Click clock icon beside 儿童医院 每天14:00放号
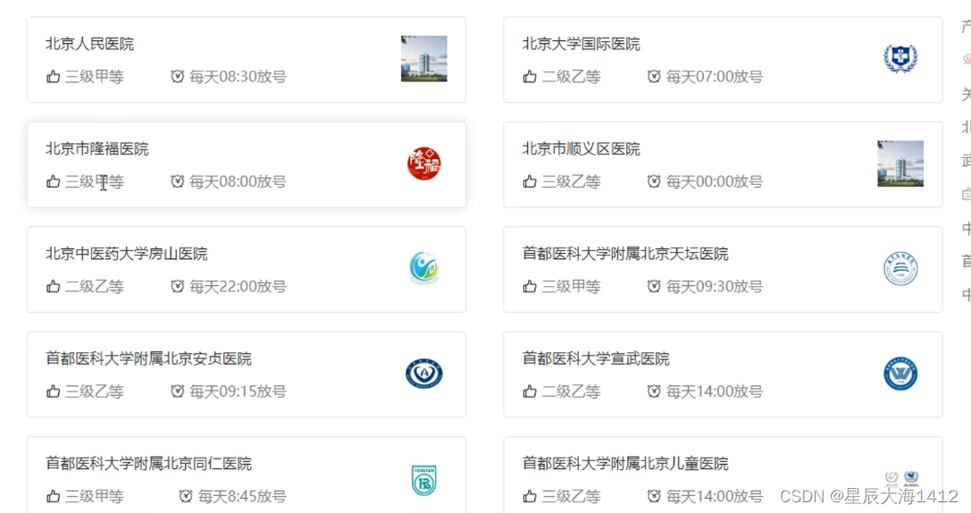Image resolution: width=971 pixels, height=513 pixels. [654, 496]
